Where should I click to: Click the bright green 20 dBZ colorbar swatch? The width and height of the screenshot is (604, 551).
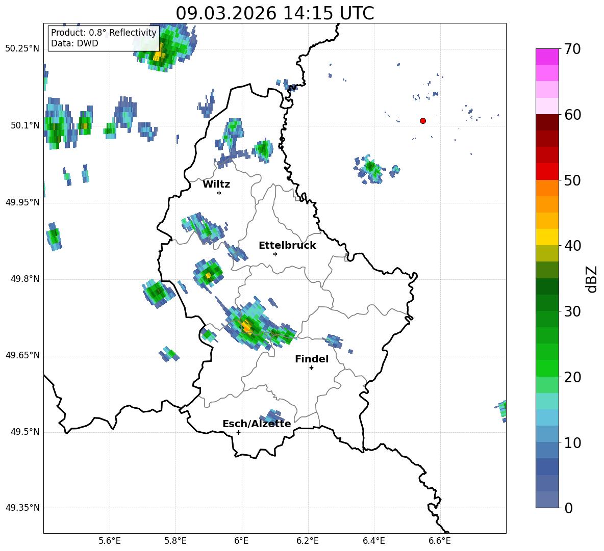pyautogui.click(x=547, y=368)
